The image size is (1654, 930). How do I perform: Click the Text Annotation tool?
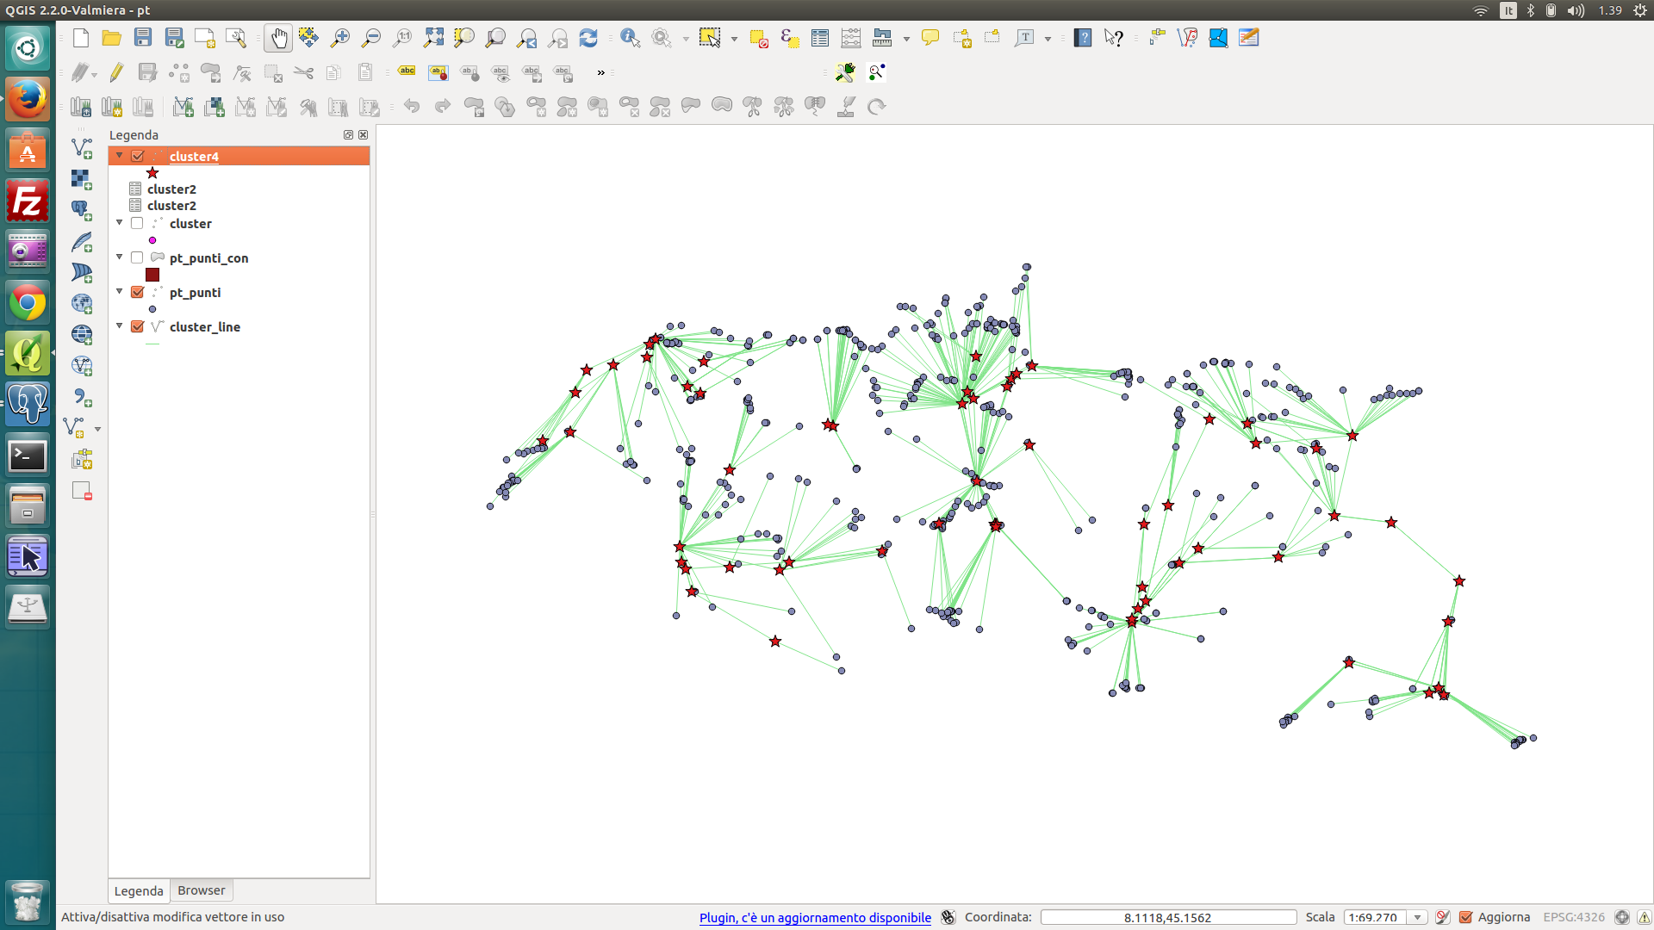pos(1024,38)
